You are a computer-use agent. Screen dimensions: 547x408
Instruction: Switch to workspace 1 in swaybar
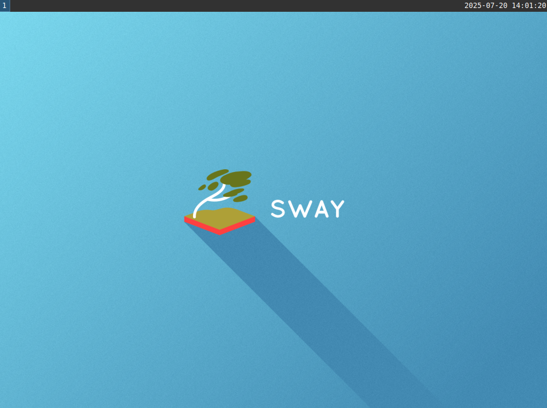pos(4,5)
